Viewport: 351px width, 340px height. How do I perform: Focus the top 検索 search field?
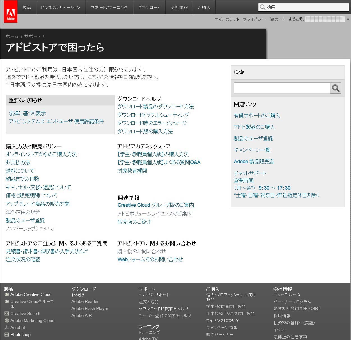point(304,7)
